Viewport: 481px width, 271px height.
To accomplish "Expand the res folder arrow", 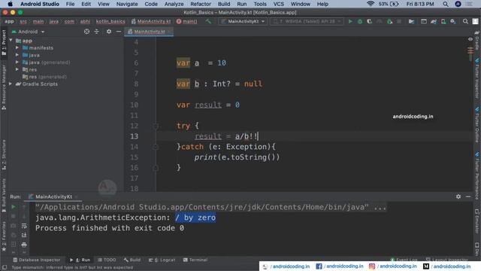I will pyautogui.click(x=17, y=69).
